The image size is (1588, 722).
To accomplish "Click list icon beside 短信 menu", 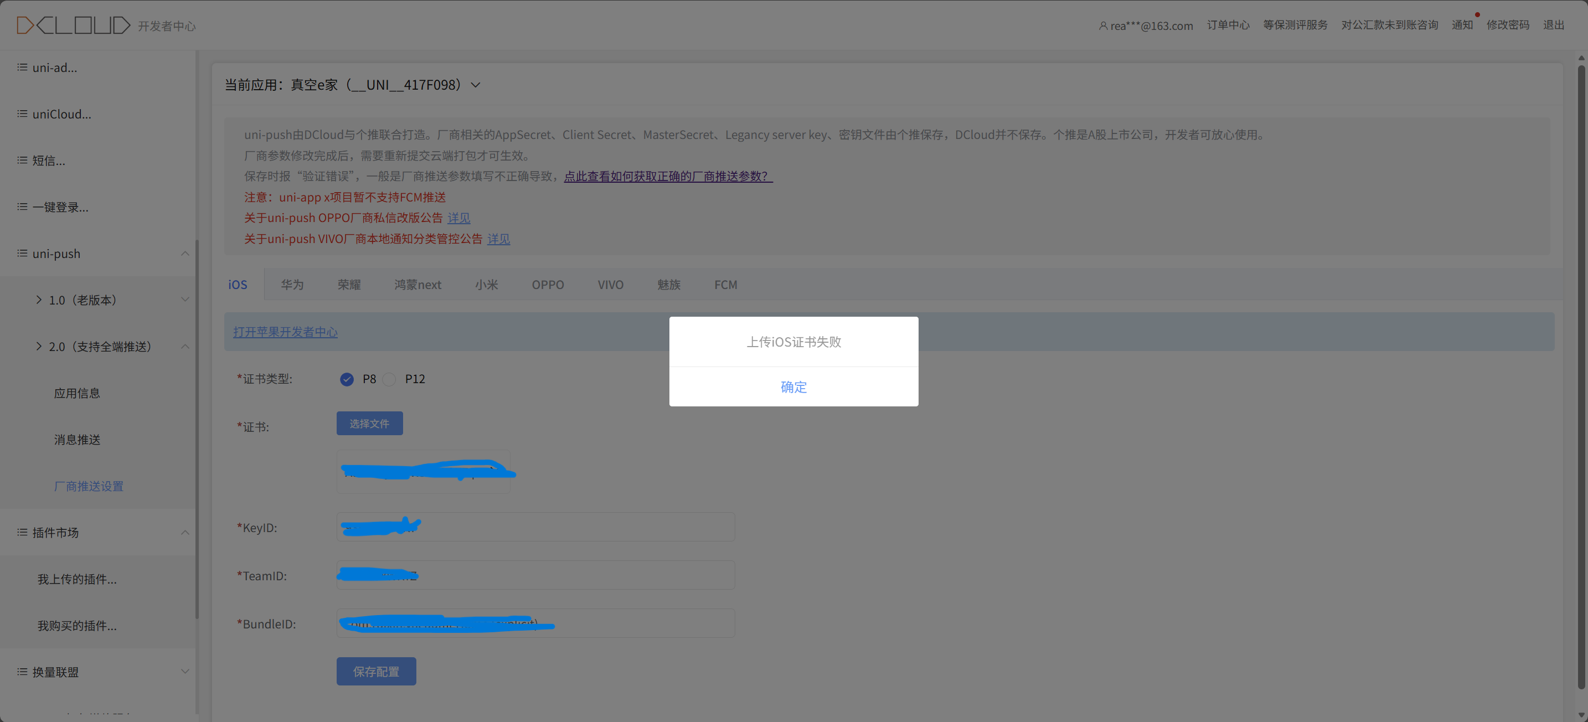I will [x=22, y=161].
